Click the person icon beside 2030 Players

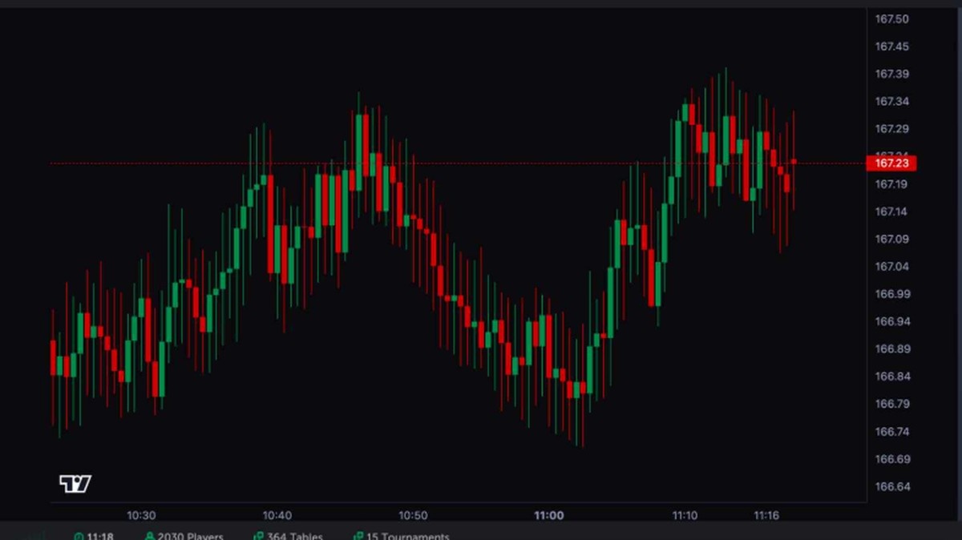[150, 537]
